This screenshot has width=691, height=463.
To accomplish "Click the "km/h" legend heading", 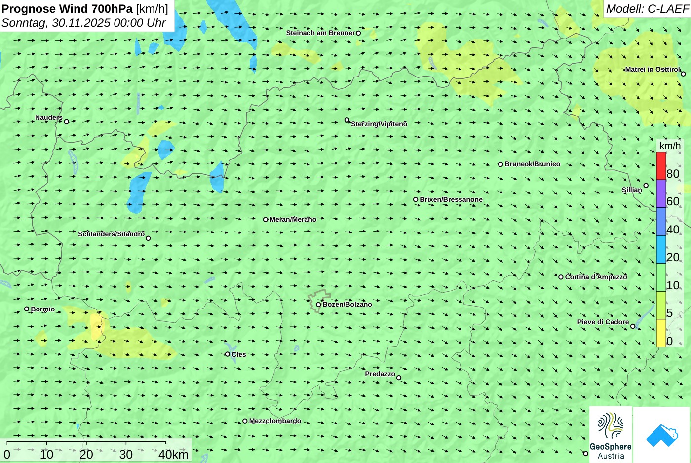I will click(x=670, y=146).
